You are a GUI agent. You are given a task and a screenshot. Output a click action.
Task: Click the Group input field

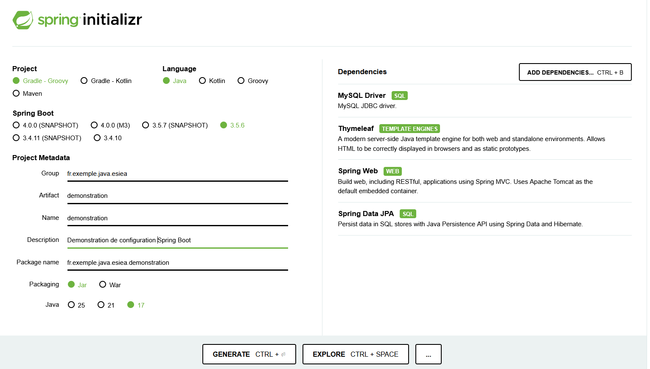click(x=177, y=174)
